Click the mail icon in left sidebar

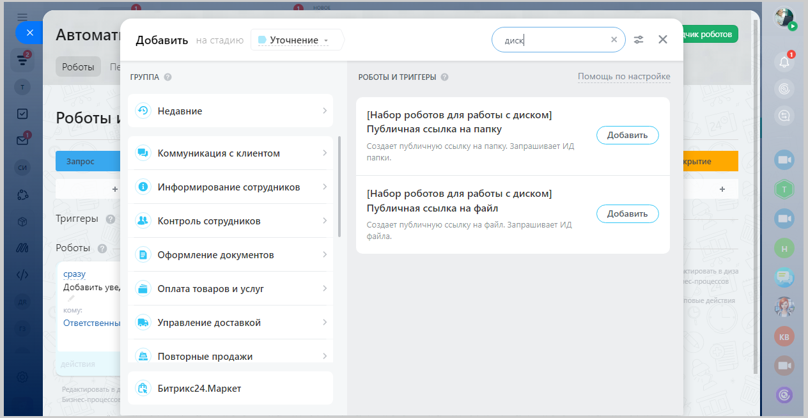click(22, 141)
